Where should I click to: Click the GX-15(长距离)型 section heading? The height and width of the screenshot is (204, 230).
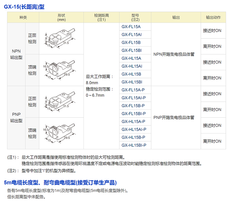pos(24,7)
